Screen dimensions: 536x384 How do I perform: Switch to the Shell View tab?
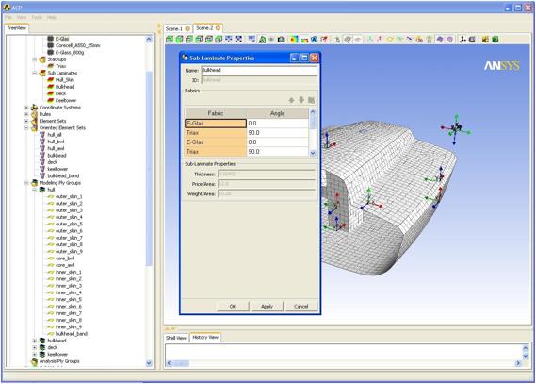176,338
